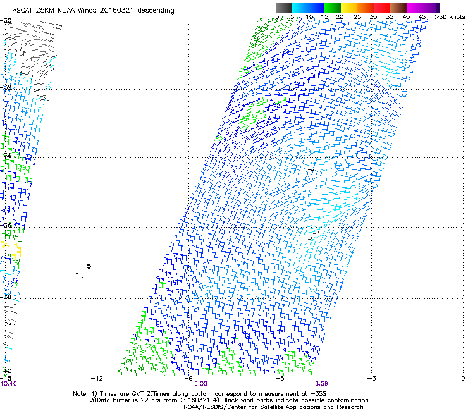
Task: Click the orange 25–30 knots legend color segment
Action: 366,8
